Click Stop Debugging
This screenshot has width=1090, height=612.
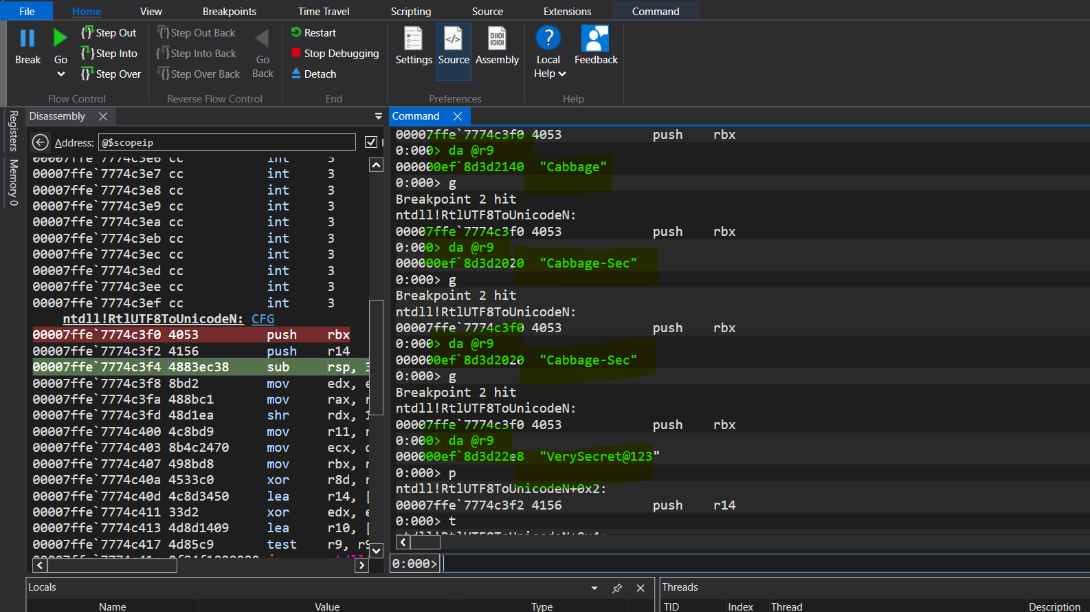click(x=335, y=54)
